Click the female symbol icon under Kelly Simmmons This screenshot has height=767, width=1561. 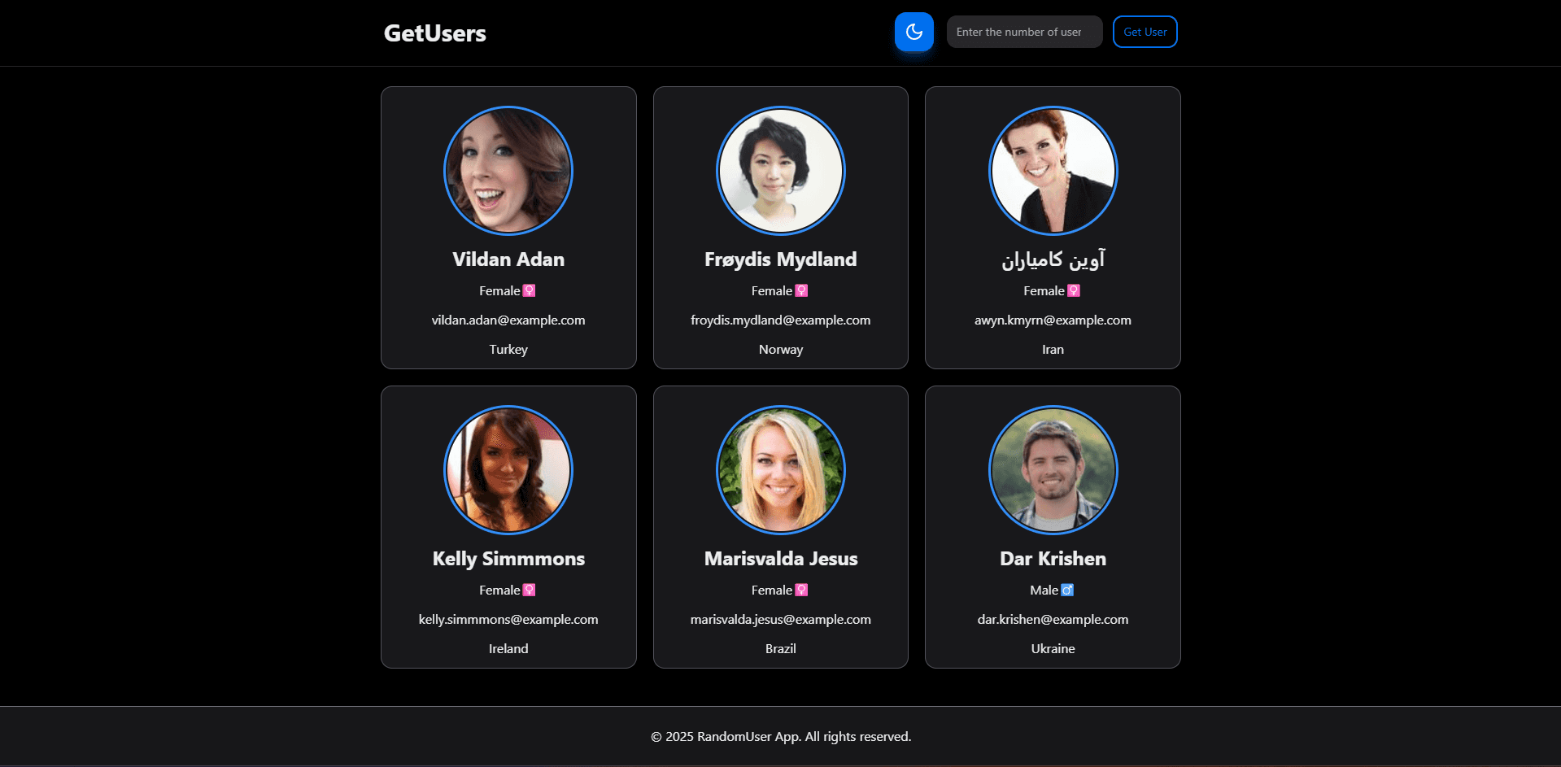point(530,590)
